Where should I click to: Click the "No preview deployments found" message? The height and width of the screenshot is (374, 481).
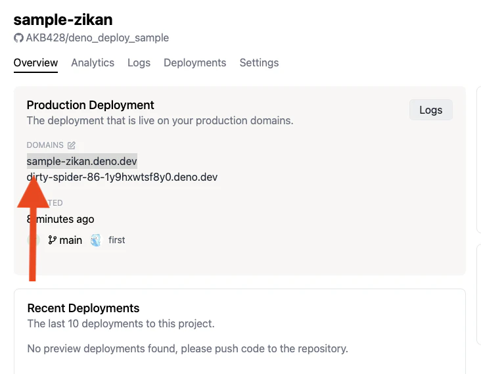[x=187, y=348]
